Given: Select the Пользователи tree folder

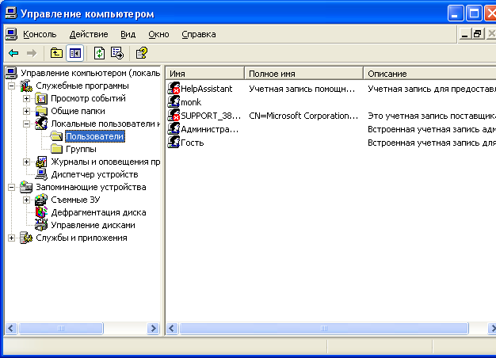Looking at the screenshot, I should pos(94,136).
